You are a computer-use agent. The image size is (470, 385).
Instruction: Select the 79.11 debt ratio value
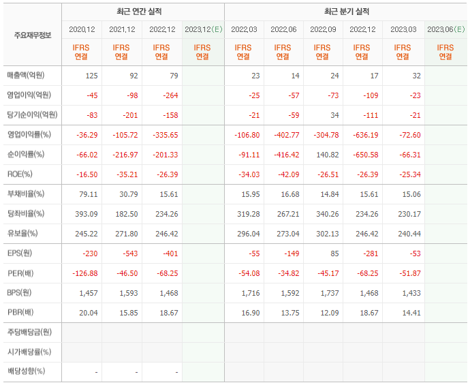tap(89, 195)
